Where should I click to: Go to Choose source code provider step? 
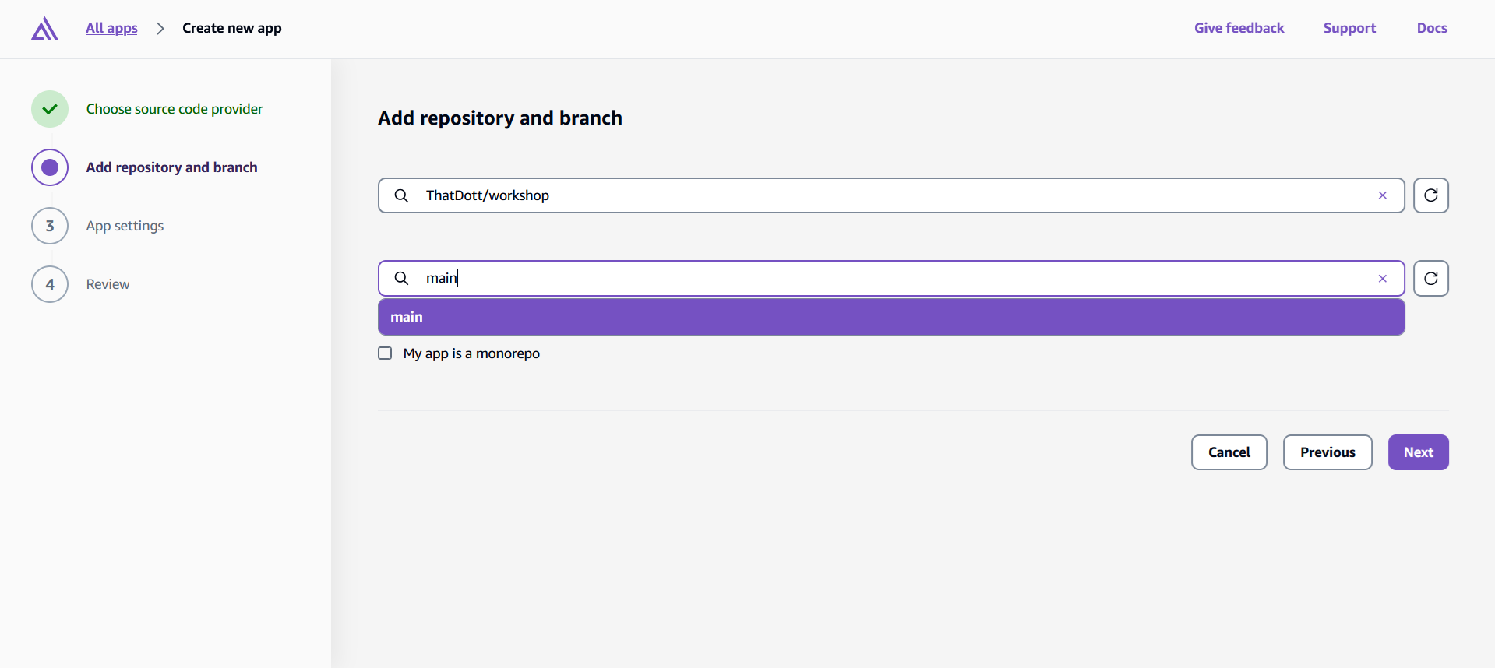coord(175,109)
